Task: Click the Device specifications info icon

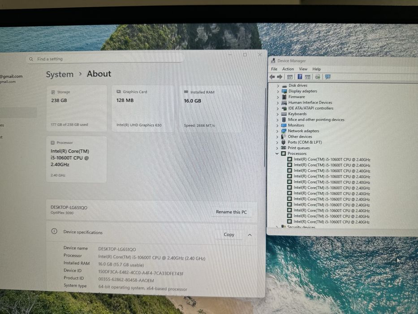Action: click(54, 231)
